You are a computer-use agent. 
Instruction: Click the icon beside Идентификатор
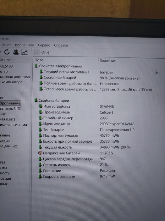[41, 124]
